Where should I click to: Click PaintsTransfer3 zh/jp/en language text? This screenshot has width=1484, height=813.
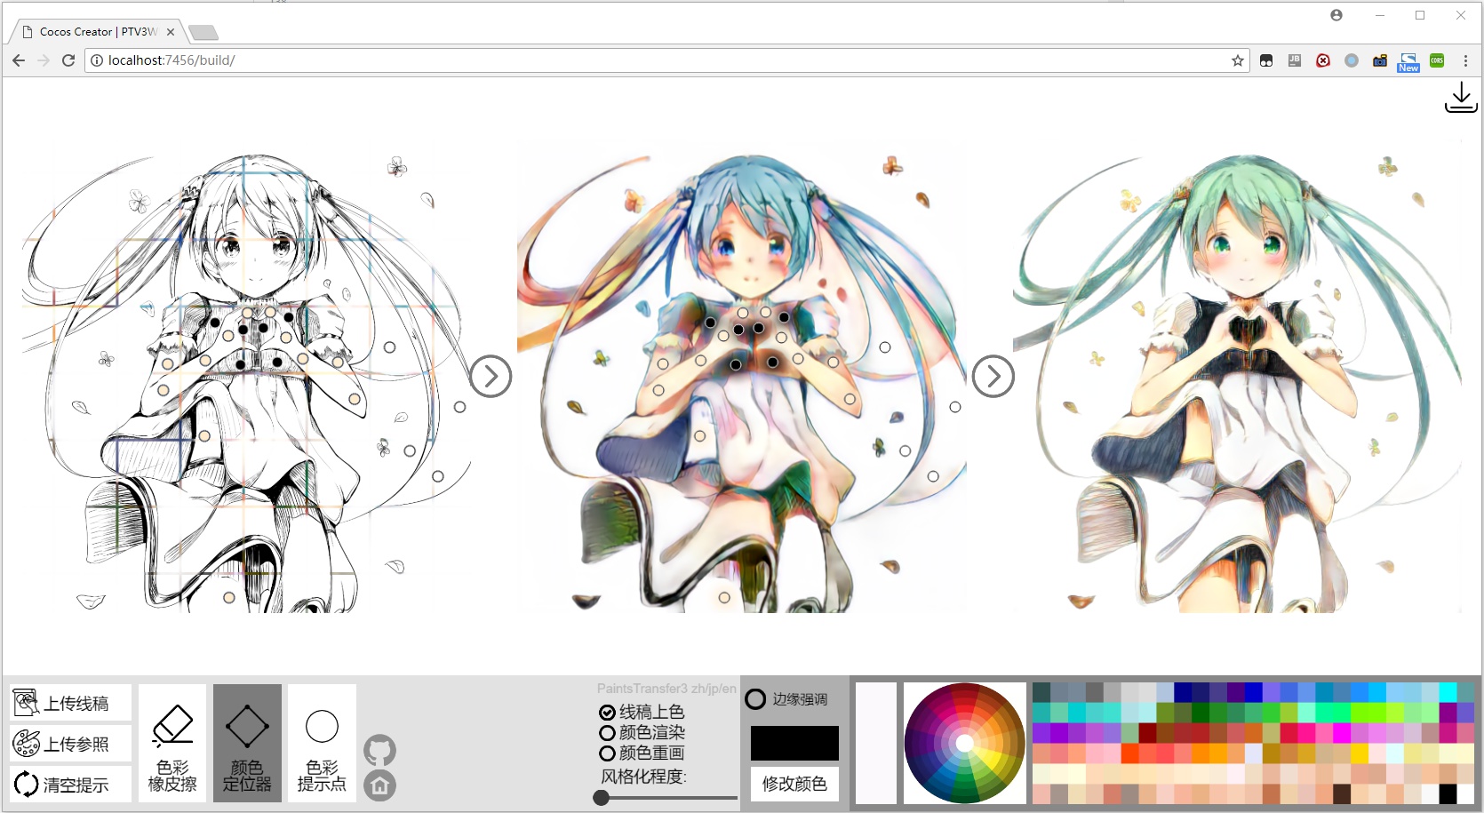[x=666, y=689]
